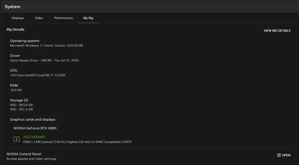The width and height of the screenshot is (299, 165).
Task: Click the Operating system label
Action: tap(25, 41)
